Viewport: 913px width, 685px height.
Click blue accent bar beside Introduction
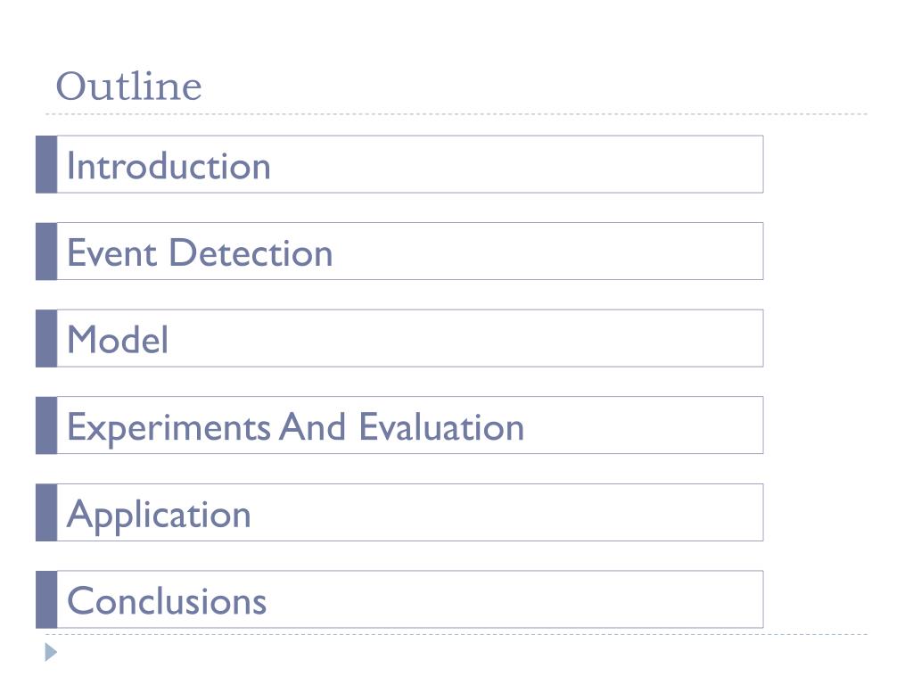pos(46,164)
